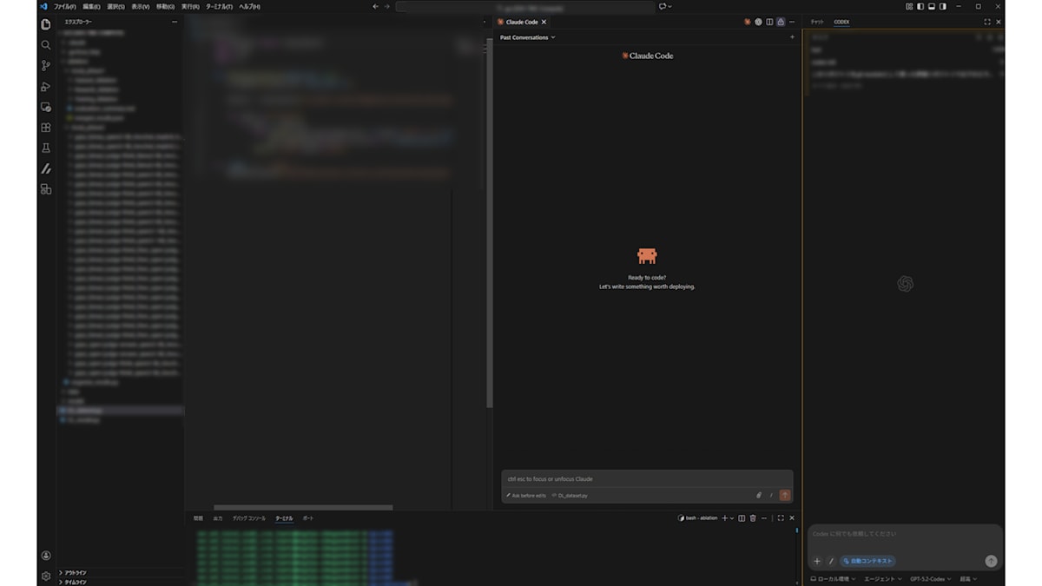Open the Accounts icon in activity bar
The width and height of the screenshot is (1042, 586).
[46, 556]
